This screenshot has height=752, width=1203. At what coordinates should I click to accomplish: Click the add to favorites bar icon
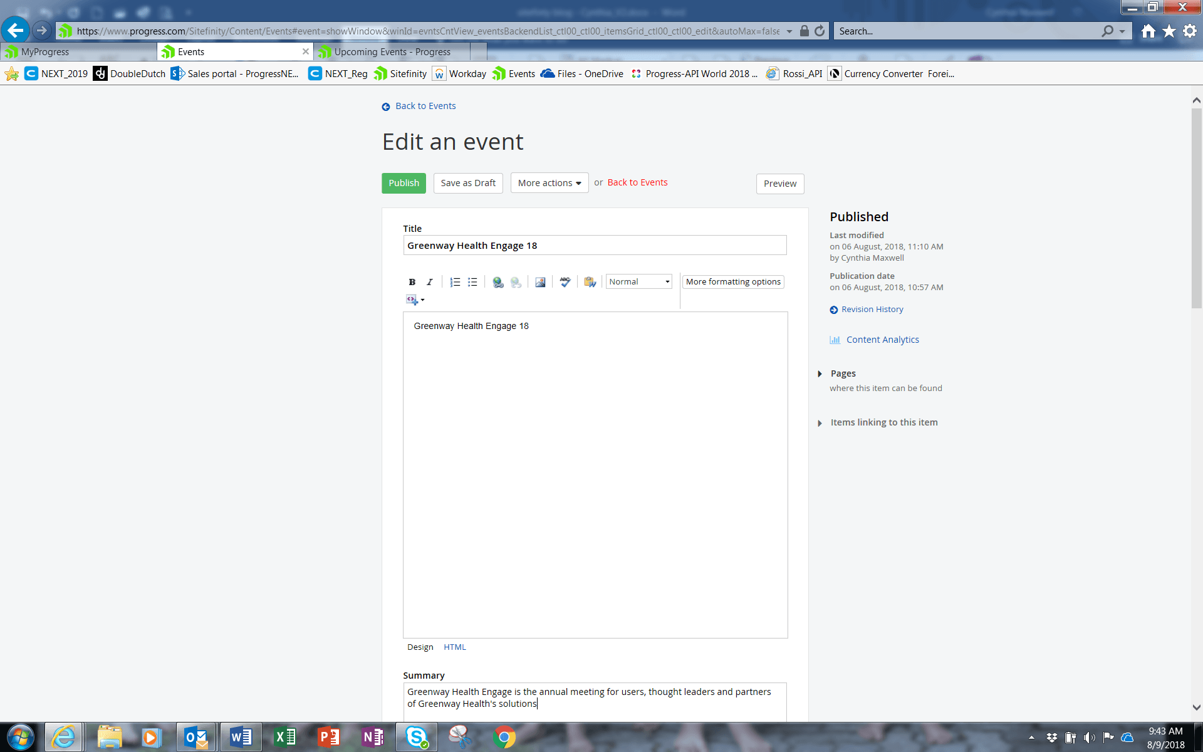(x=11, y=74)
